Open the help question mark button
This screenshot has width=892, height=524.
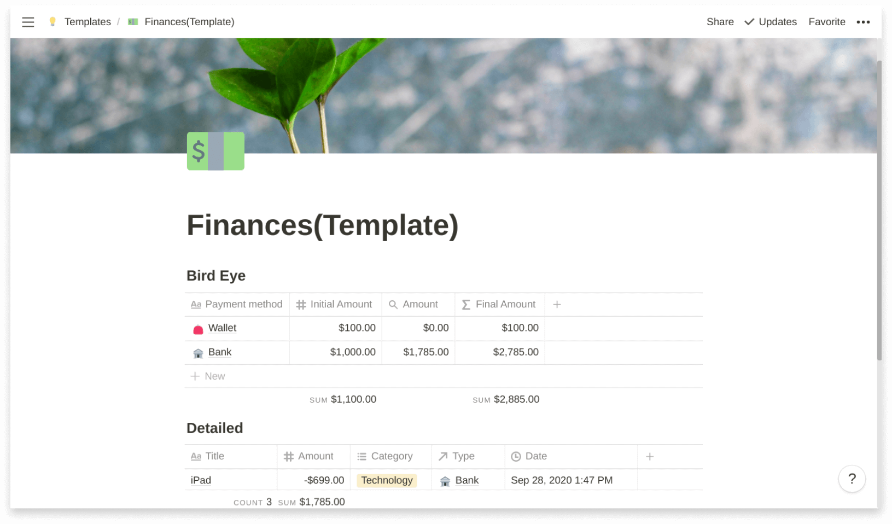click(852, 479)
